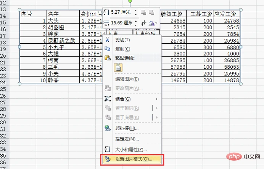Click the 序号 header in the picture
Screen dimensions: 264x169
pyautogui.click(x=26, y=14)
